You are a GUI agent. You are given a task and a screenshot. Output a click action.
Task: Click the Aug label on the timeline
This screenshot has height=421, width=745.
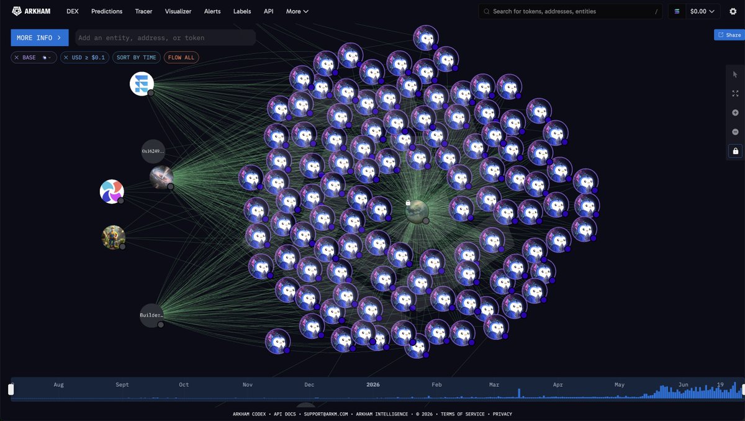(58, 384)
